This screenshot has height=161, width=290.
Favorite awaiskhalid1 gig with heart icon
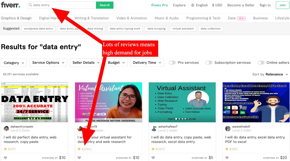tap(227, 158)
